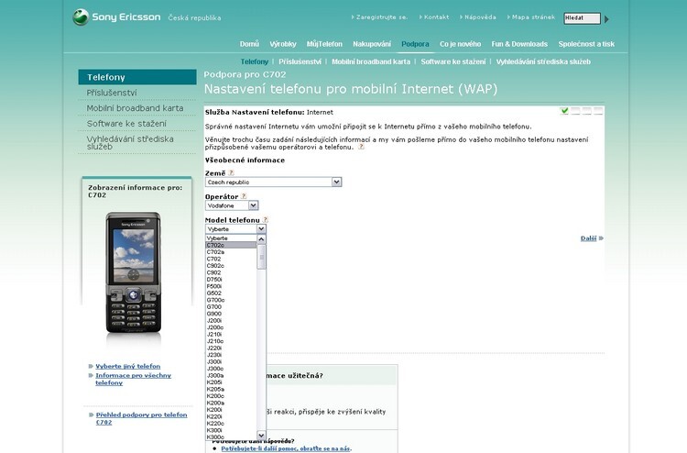Choose J230i from the model list
Viewport: 687px width, 453px height.
231,355
